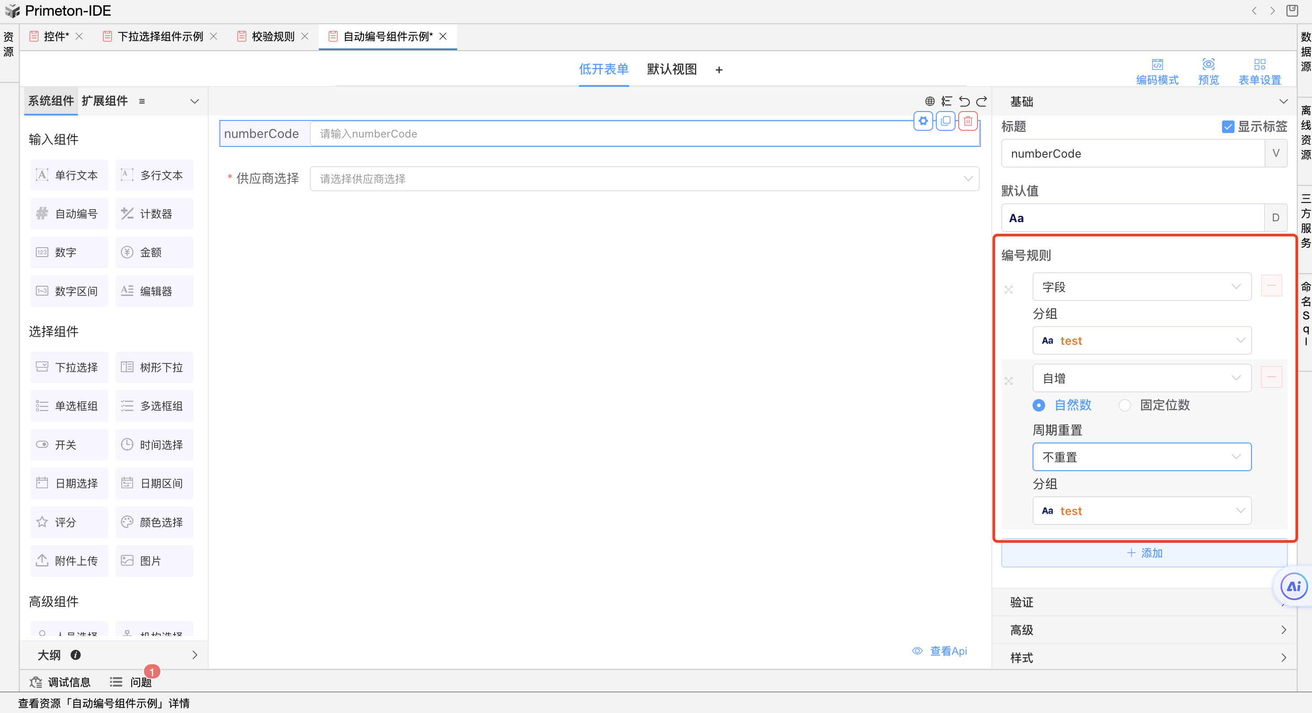Select the 自然数 radio option

click(1038, 405)
